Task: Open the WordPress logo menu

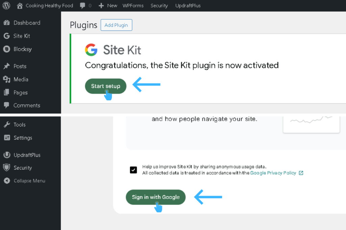Action: [x=6, y=5]
